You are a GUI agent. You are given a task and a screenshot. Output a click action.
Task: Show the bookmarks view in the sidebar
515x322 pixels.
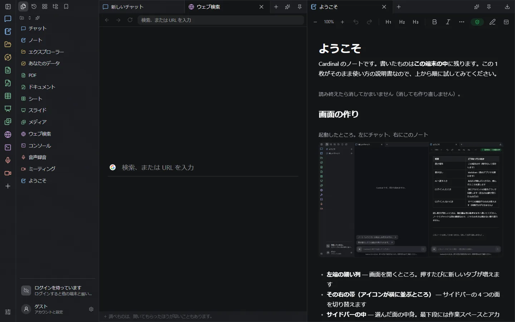point(66,6)
